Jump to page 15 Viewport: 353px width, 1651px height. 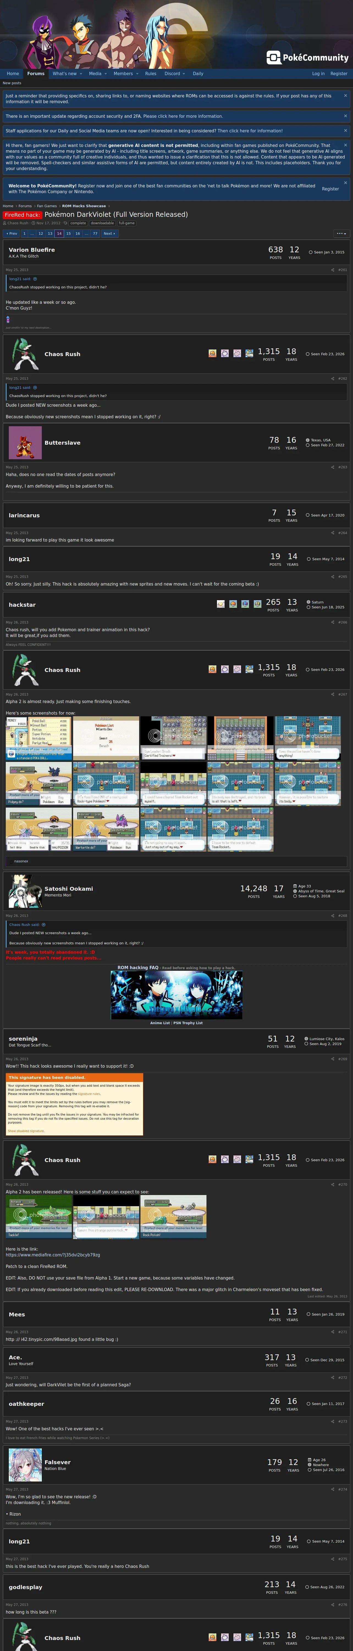tap(68, 233)
